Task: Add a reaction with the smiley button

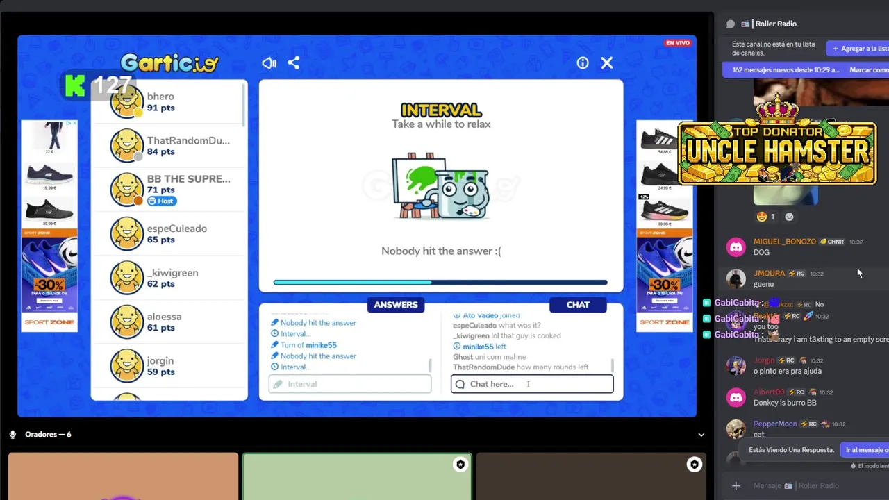Action: [789, 217]
